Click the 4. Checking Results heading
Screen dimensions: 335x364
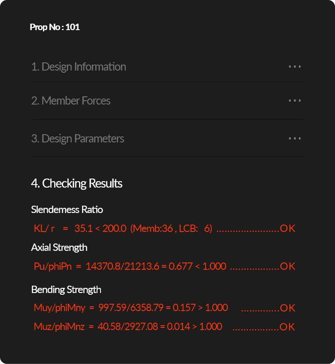(77, 183)
